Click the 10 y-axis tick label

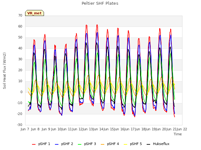[20, 81]
